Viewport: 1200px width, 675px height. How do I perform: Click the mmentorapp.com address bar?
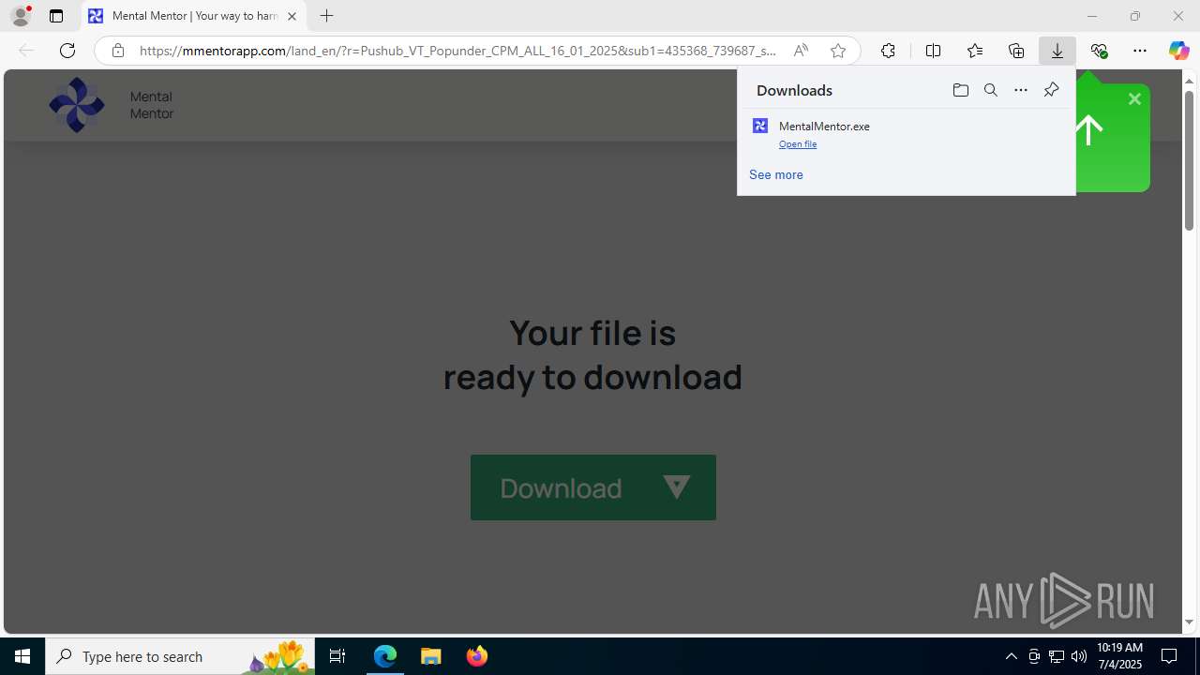click(x=457, y=51)
